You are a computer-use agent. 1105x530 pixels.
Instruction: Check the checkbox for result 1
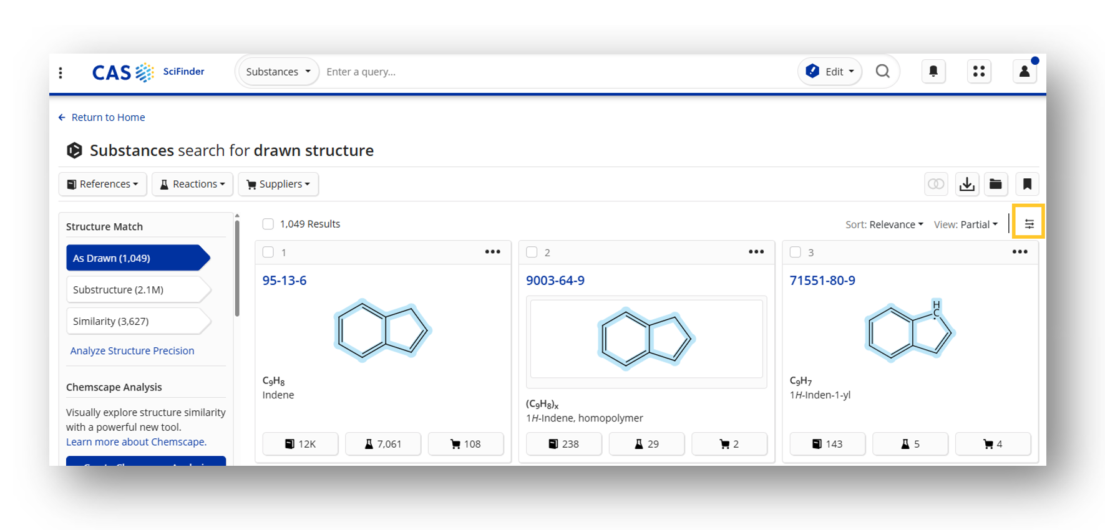tap(268, 252)
